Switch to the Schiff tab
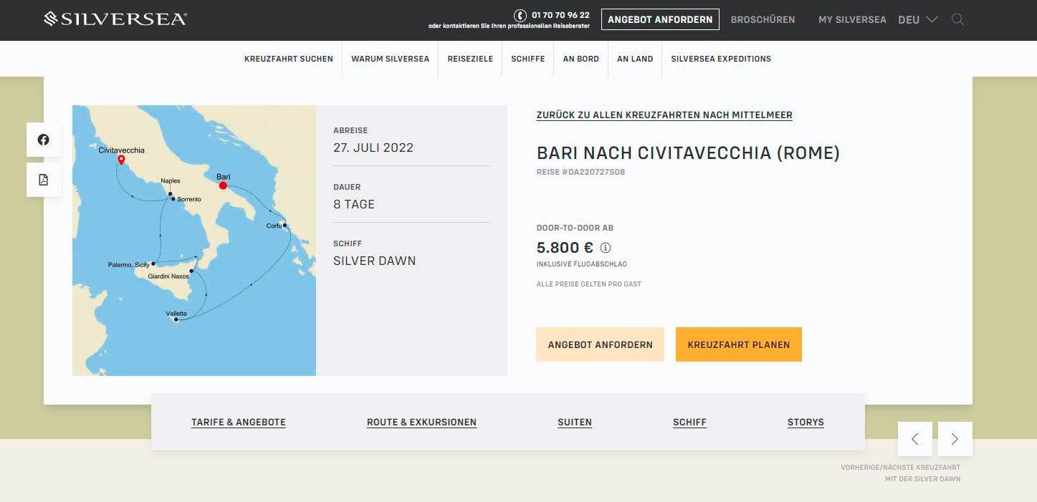The height and width of the screenshot is (502, 1037). [x=689, y=423]
